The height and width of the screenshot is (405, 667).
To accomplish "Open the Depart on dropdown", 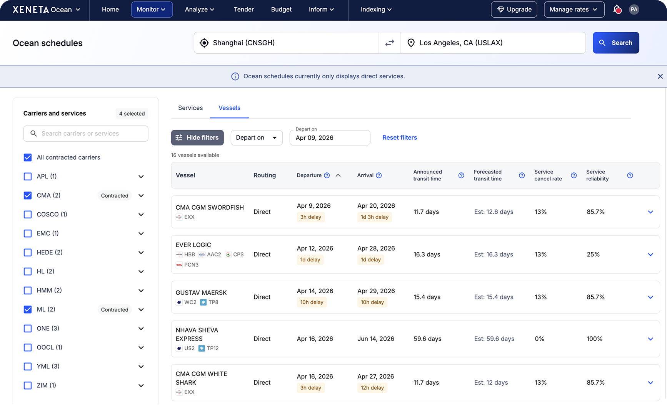I will tap(257, 138).
